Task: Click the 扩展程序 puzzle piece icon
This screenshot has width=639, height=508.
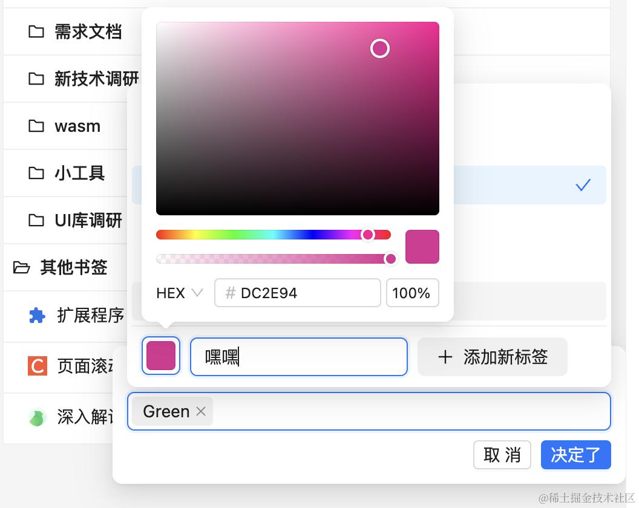Action: 37,315
